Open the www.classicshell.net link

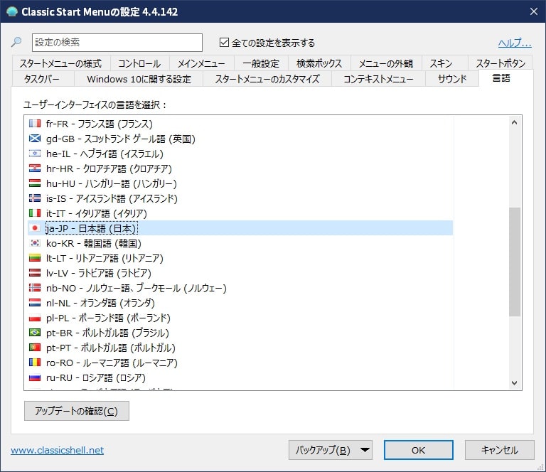tap(57, 450)
